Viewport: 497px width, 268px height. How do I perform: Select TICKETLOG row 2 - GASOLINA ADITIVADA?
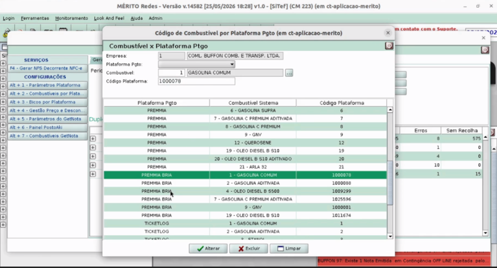tap(245, 231)
